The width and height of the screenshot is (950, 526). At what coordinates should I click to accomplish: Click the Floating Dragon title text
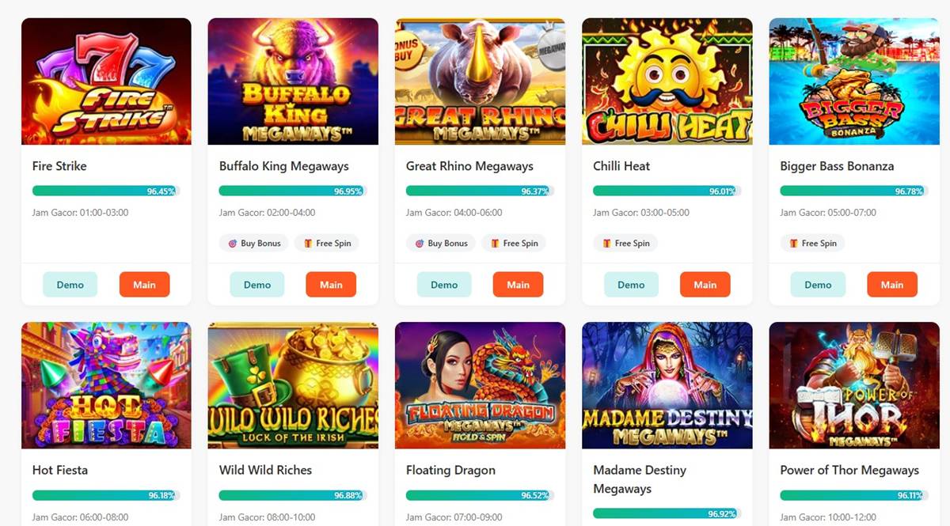[x=450, y=470]
